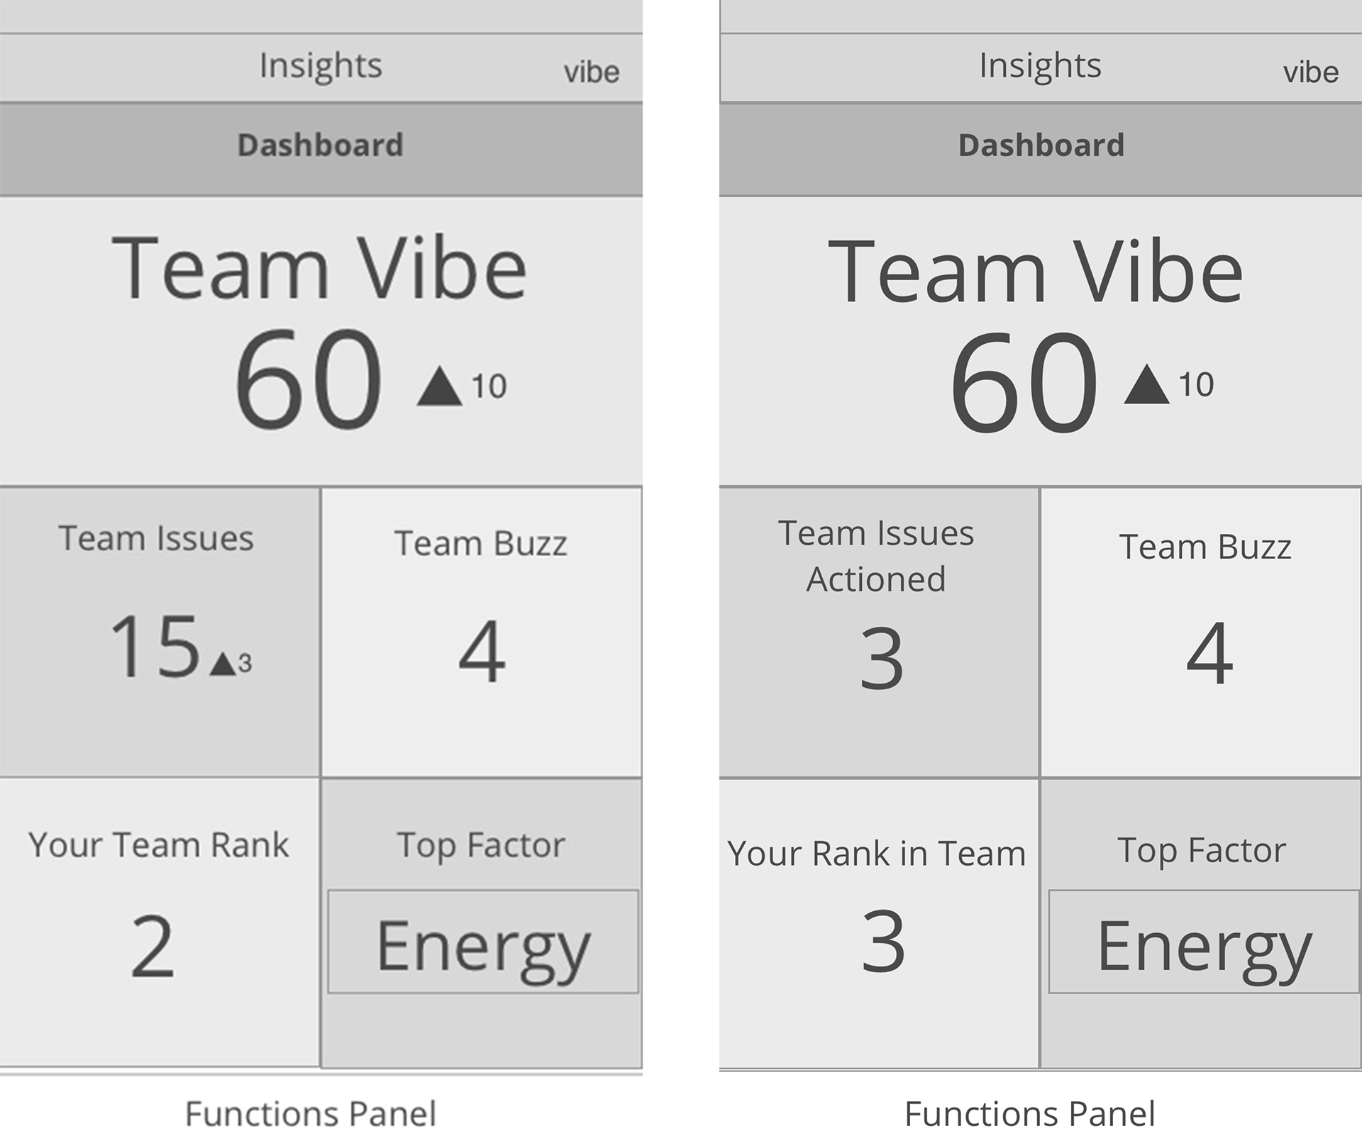Open Team Buzz tile in right mockup
Viewport: 1362px width, 1143px height.
pyautogui.click(x=1201, y=632)
